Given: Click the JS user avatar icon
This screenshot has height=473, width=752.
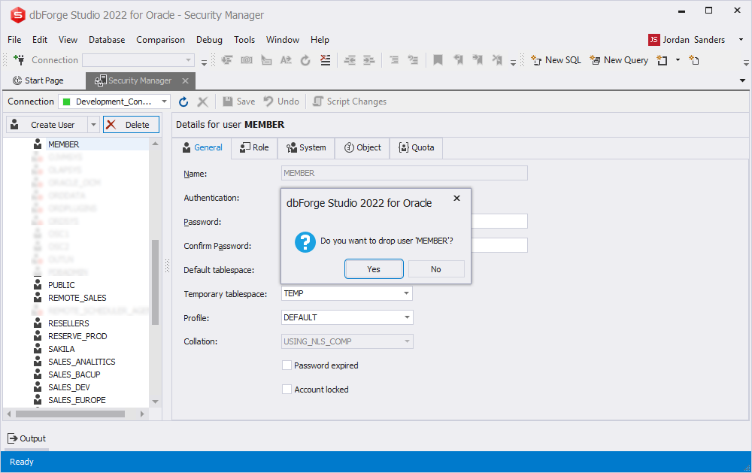Looking at the screenshot, I should pos(653,40).
